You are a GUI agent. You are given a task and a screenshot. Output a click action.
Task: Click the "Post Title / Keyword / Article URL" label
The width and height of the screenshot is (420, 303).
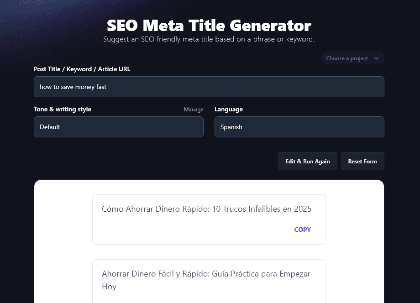pos(82,69)
